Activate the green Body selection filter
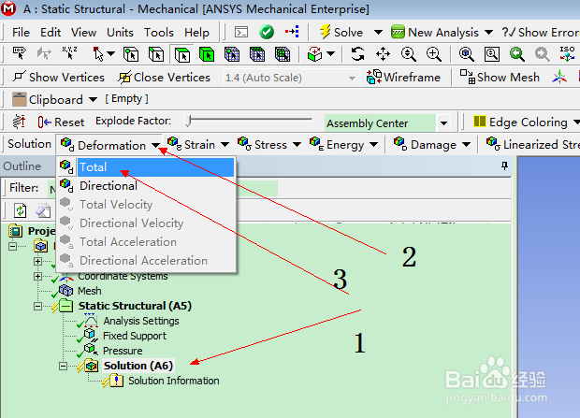Image resolution: width=580 pixels, height=418 pixels. point(207,54)
